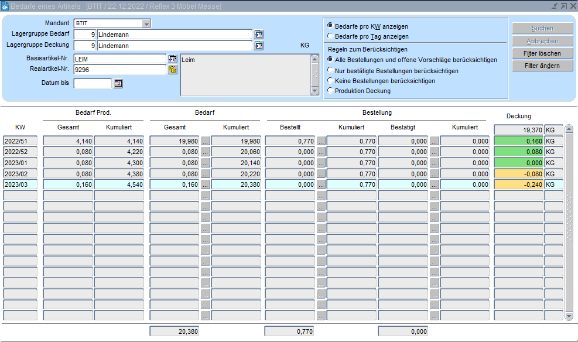Click Filter löschen button
This screenshot has height=342, width=578.
(x=542, y=53)
